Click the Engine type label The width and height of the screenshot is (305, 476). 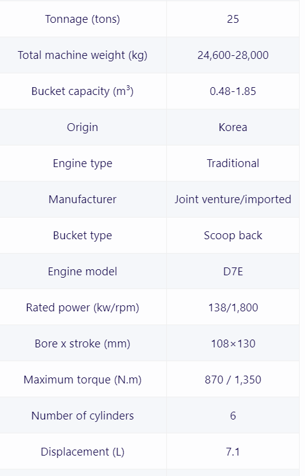(82, 163)
